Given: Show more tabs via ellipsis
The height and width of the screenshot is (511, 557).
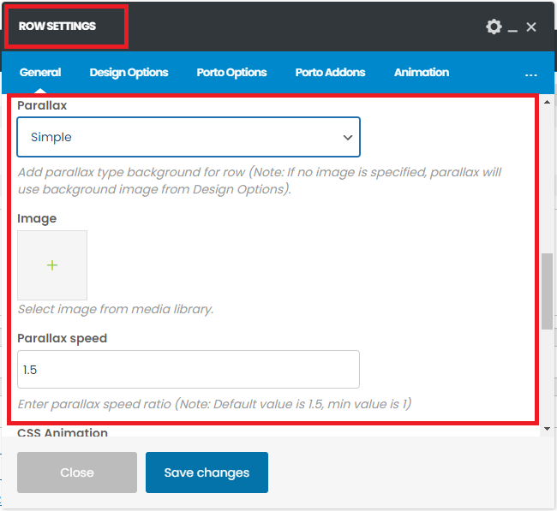Looking at the screenshot, I should pyautogui.click(x=531, y=74).
